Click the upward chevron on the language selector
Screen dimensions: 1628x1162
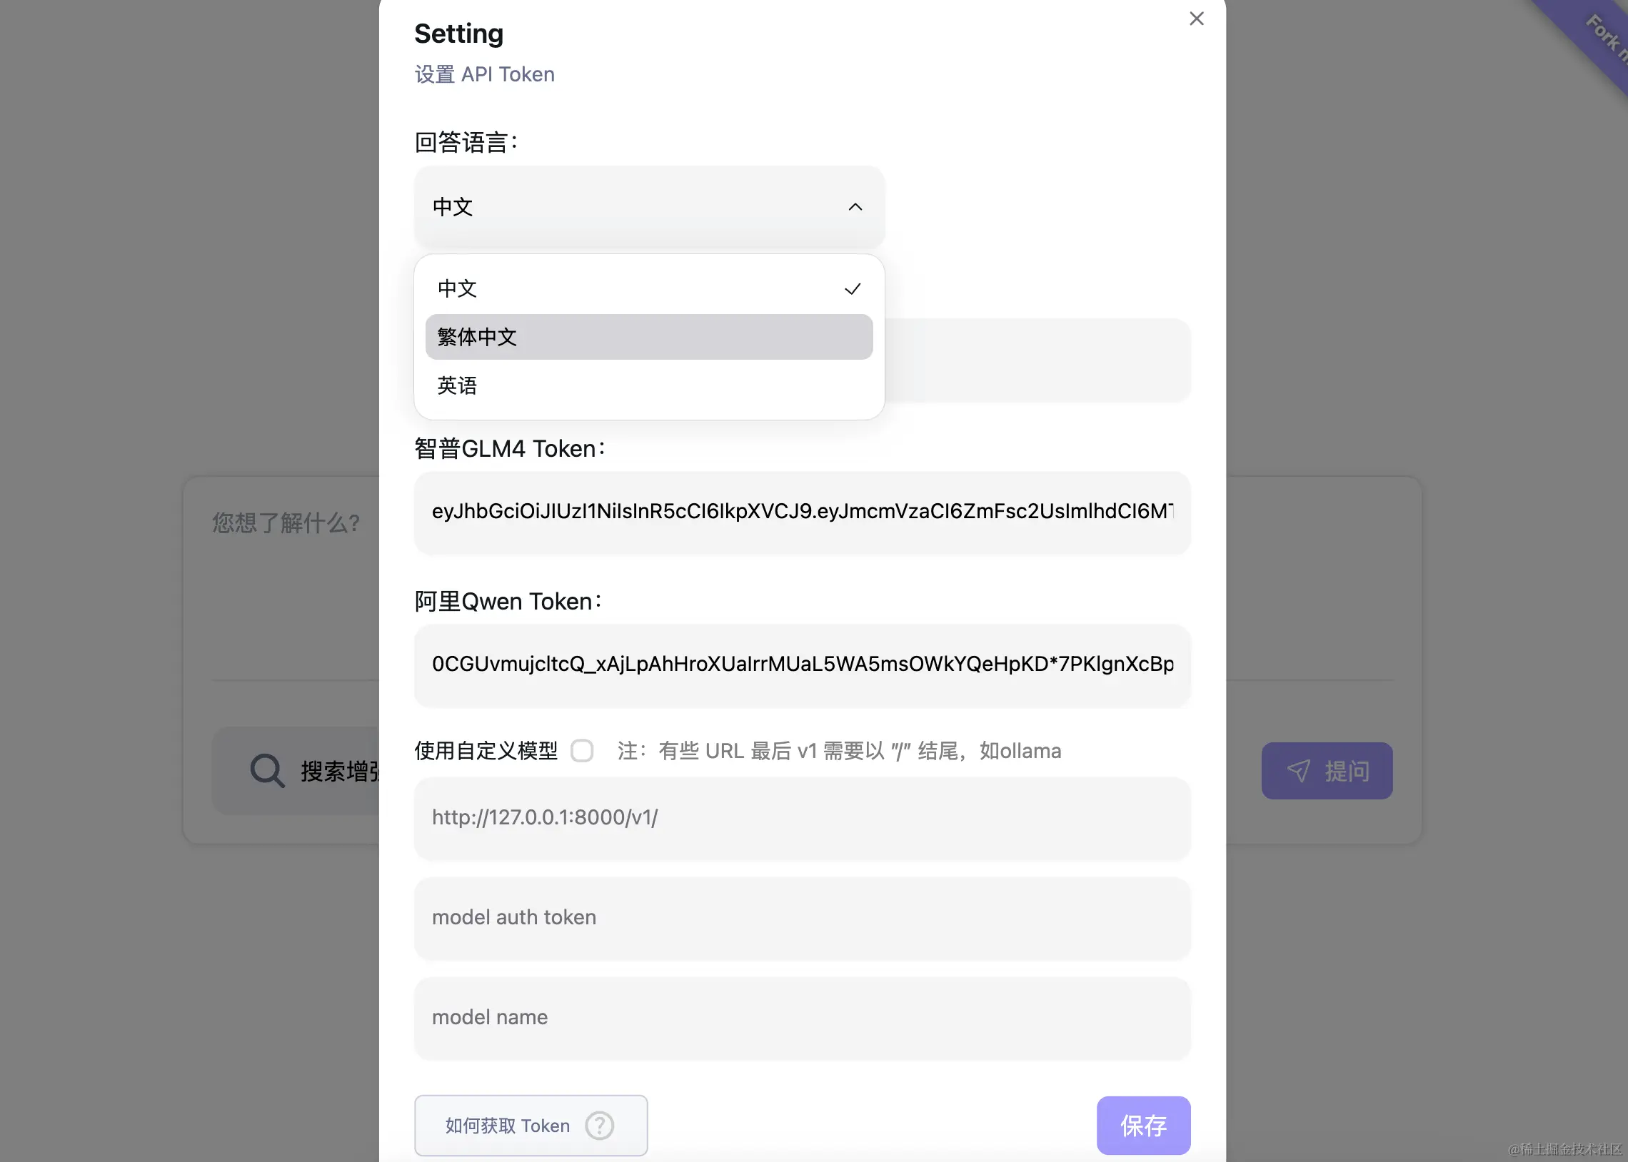coord(855,207)
